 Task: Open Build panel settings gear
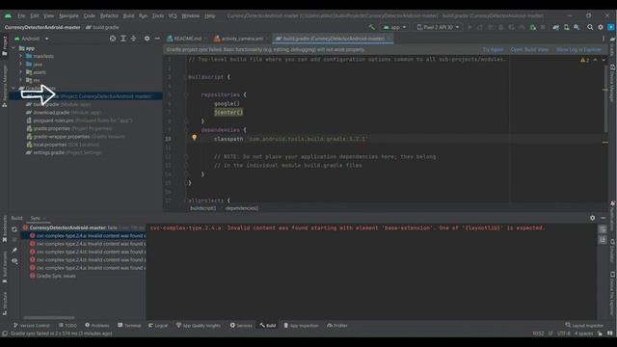[x=593, y=218]
